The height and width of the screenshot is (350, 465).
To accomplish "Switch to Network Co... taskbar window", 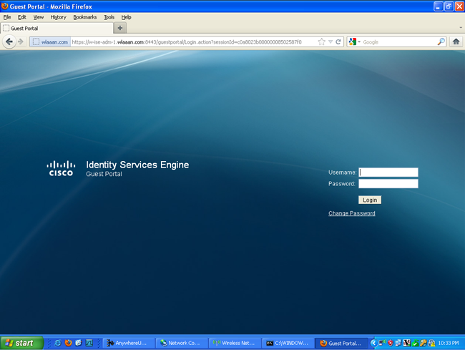I will point(182,343).
